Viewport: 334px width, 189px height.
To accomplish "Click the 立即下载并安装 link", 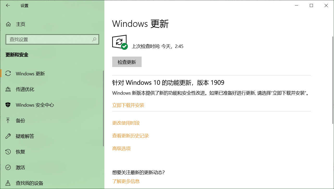I will click(128, 105).
